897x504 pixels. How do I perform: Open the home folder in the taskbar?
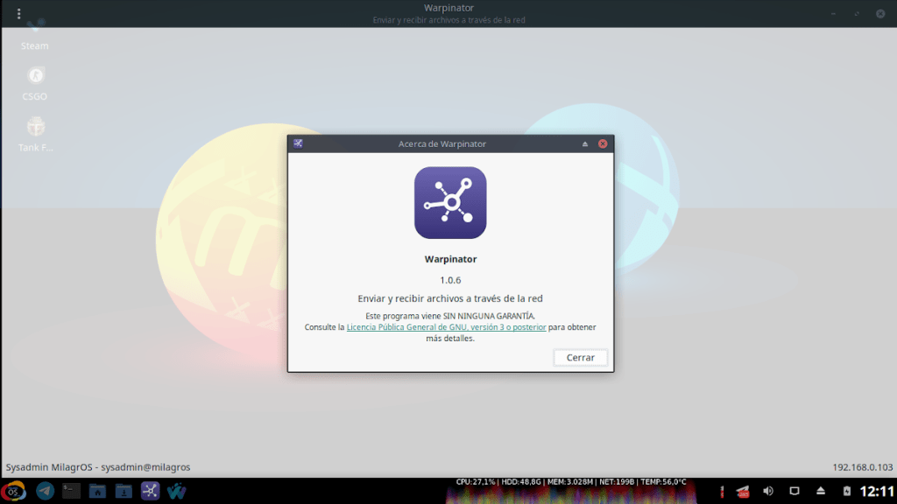[97, 491]
